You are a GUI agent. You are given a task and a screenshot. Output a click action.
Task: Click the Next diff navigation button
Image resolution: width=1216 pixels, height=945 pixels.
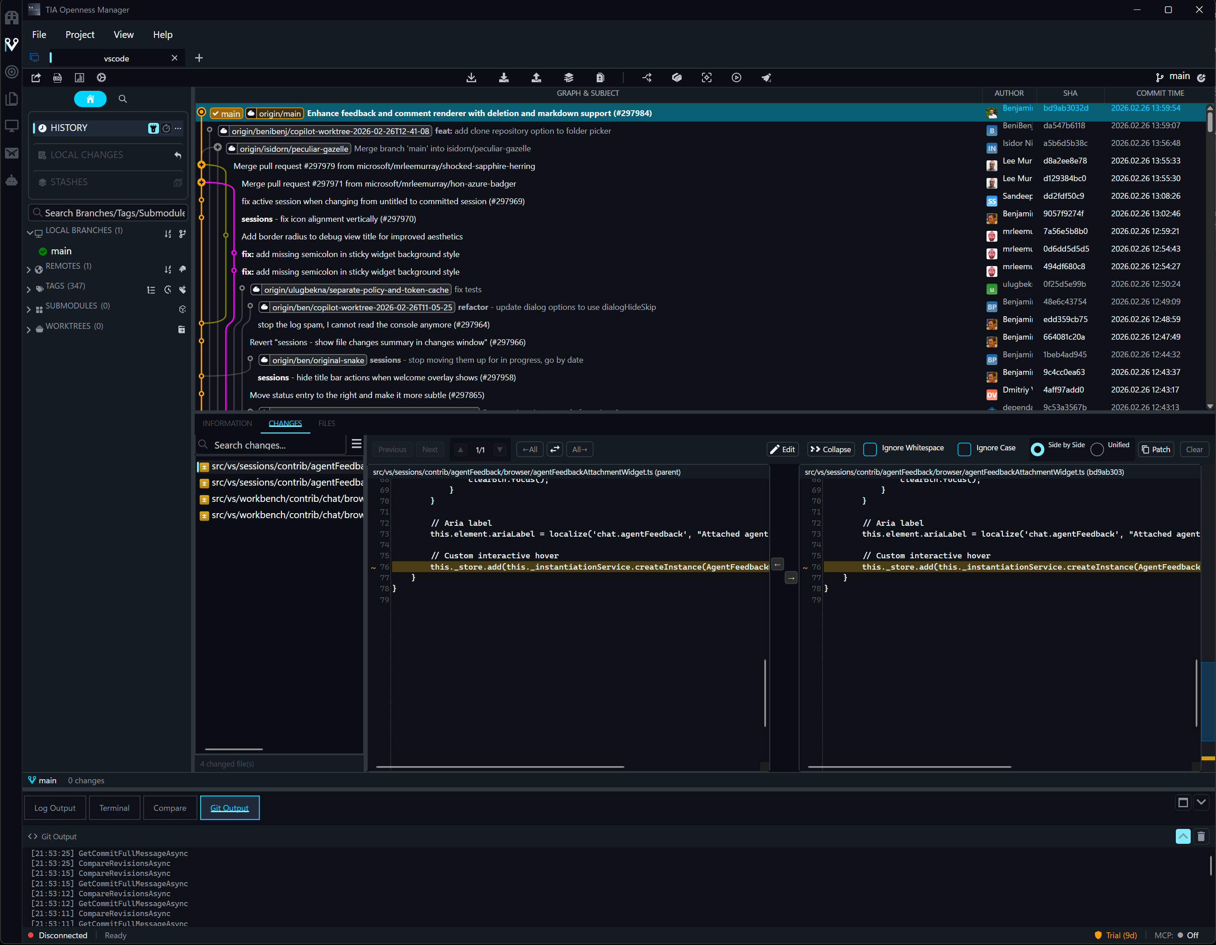(x=430, y=449)
